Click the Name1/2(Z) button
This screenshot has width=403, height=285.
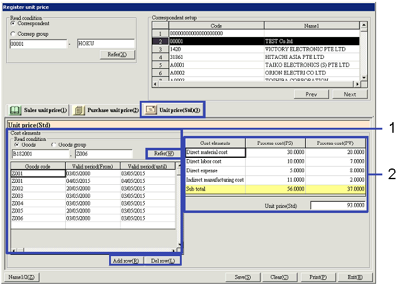pyautogui.click(x=22, y=277)
